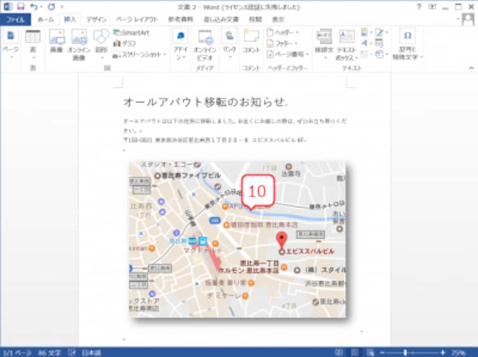Insert WordArt from テキスト group

[x=366, y=43]
